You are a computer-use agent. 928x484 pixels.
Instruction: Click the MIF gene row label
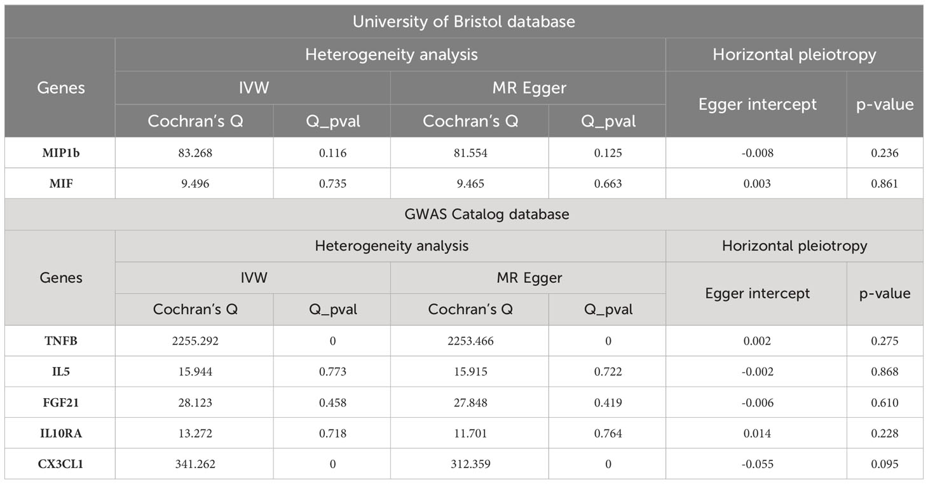(60, 184)
